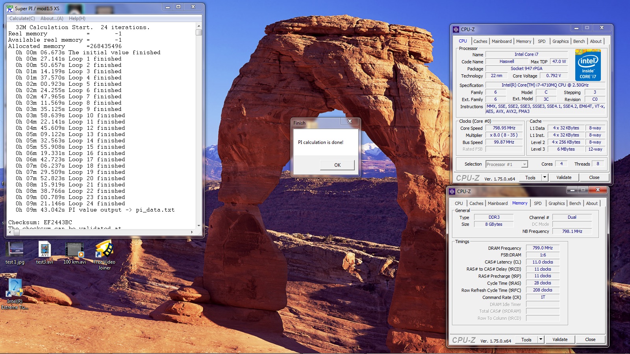Launch Intel(R) Extreme Tuning shortcut
The height and width of the screenshot is (354, 630).
click(15, 294)
